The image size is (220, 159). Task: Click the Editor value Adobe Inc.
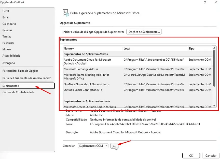point(97,115)
